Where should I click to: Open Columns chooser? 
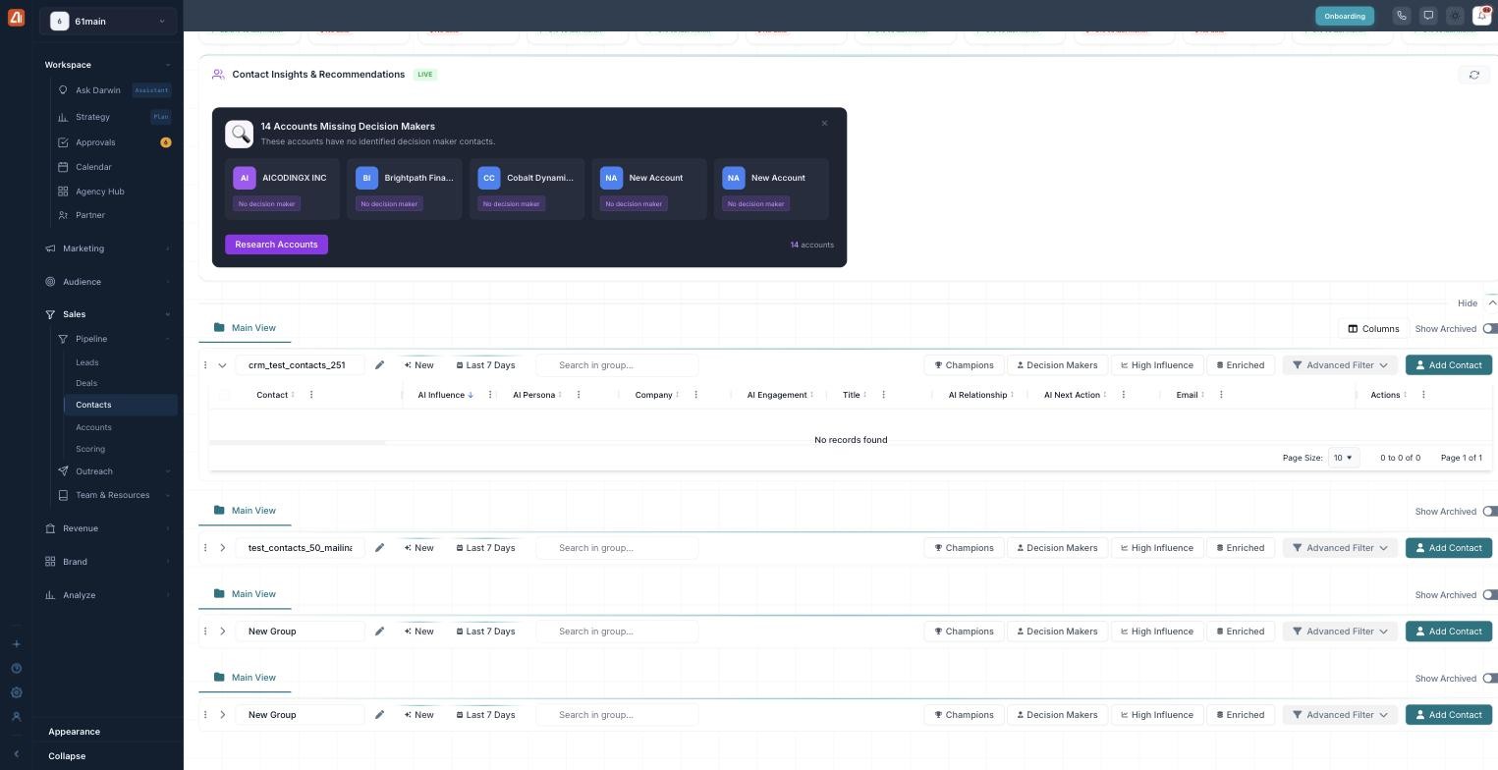point(1373,329)
